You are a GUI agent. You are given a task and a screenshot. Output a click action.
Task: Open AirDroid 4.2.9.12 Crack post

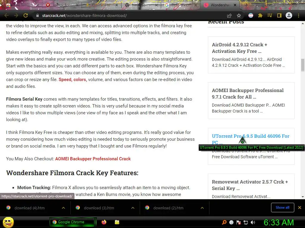239,48
